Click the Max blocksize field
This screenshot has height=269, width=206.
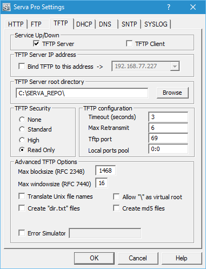pos(105,170)
